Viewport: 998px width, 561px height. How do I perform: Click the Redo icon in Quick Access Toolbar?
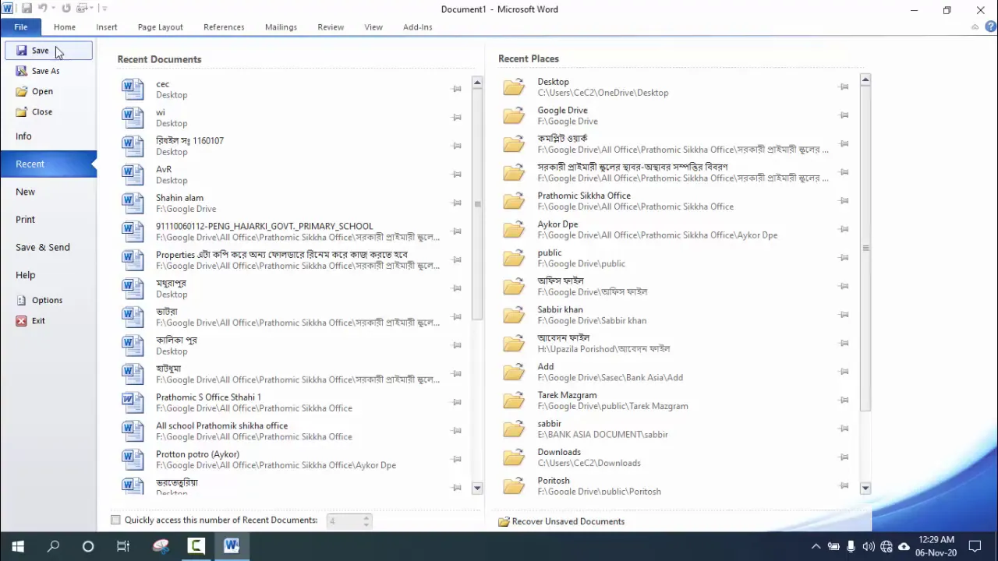coord(66,9)
